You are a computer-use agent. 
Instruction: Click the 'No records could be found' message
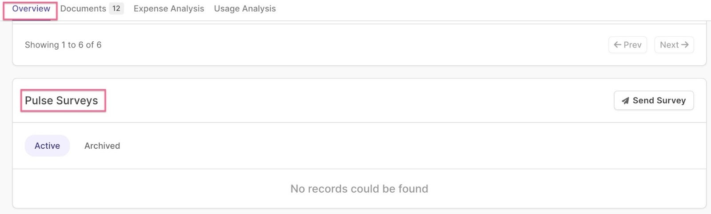(x=359, y=189)
